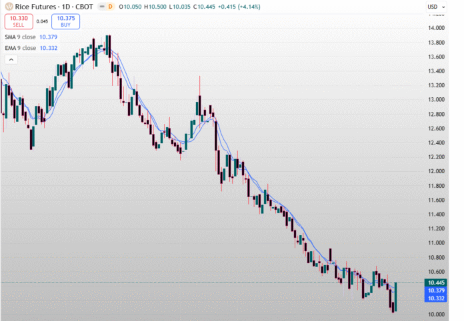Click the 14.000 price scale label
Viewport: 464px width, 321px height.
[x=436, y=28]
